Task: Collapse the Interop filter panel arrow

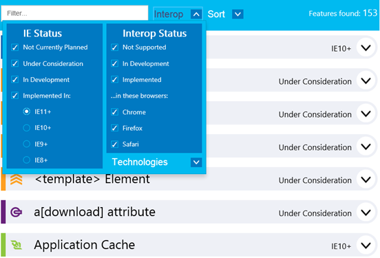Action: click(196, 14)
